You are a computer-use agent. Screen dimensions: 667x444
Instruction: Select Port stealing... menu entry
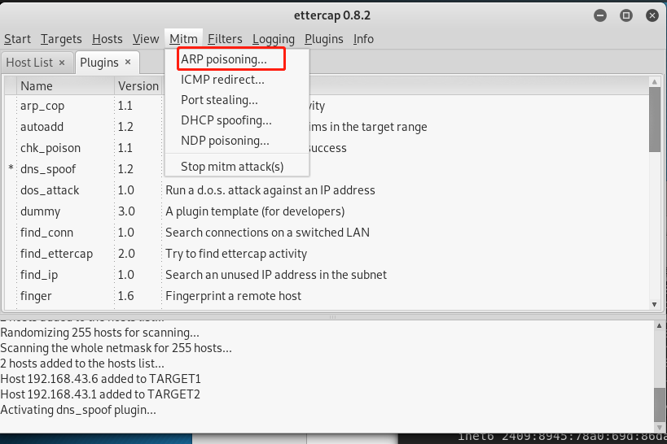[237, 100]
